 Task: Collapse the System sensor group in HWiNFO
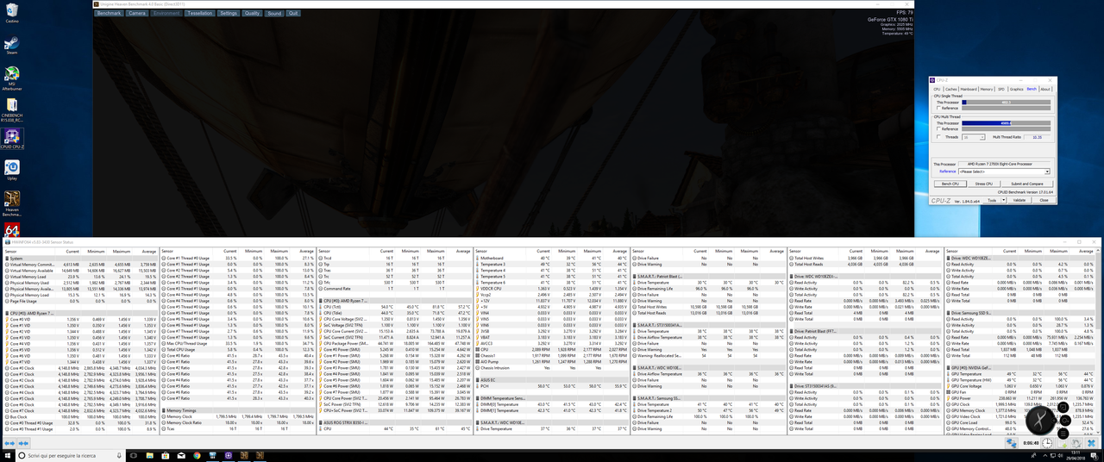coord(8,259)
